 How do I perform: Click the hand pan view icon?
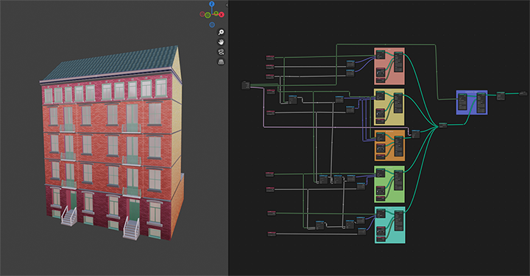click(x=221, y=42)
